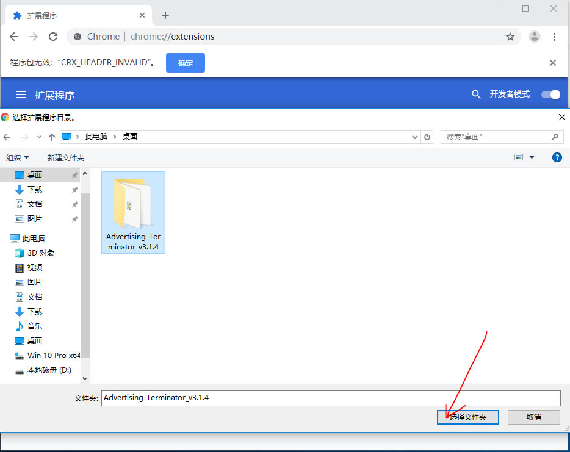
Task: Go up one folder level
Action: 52,137
